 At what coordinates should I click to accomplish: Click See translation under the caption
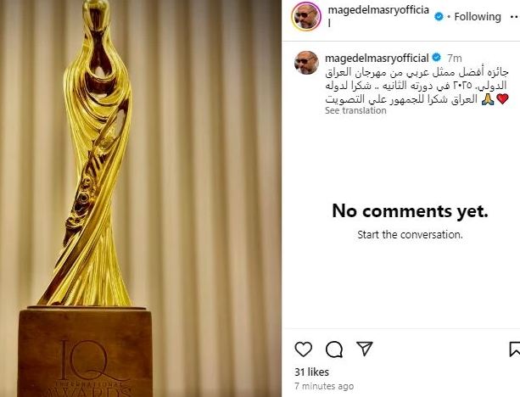(355, 110)
